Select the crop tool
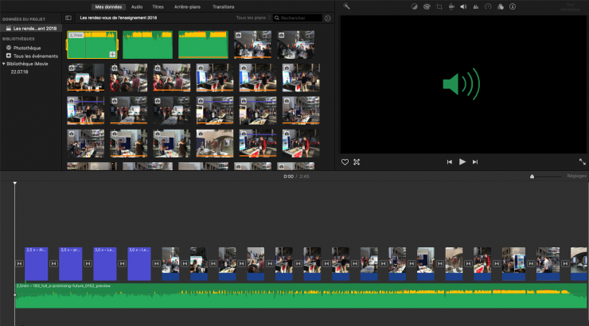Image resolution: width=589 pixels, height=326 pixels. point(439,6)
